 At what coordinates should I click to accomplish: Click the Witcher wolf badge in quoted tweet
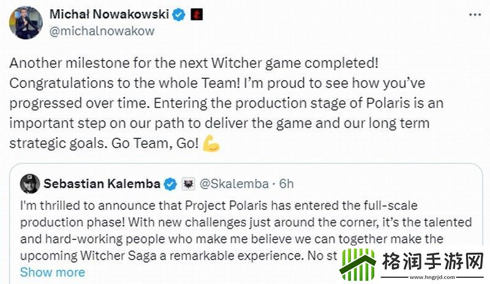188,183
